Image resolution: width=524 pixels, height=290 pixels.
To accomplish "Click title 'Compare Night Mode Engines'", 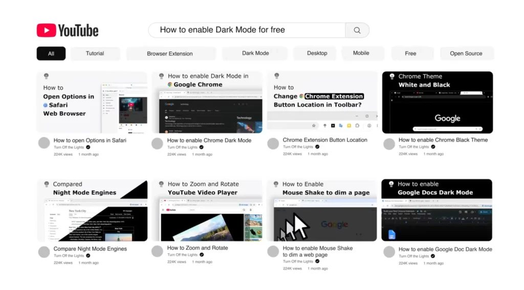I will [x=90, y=249].
